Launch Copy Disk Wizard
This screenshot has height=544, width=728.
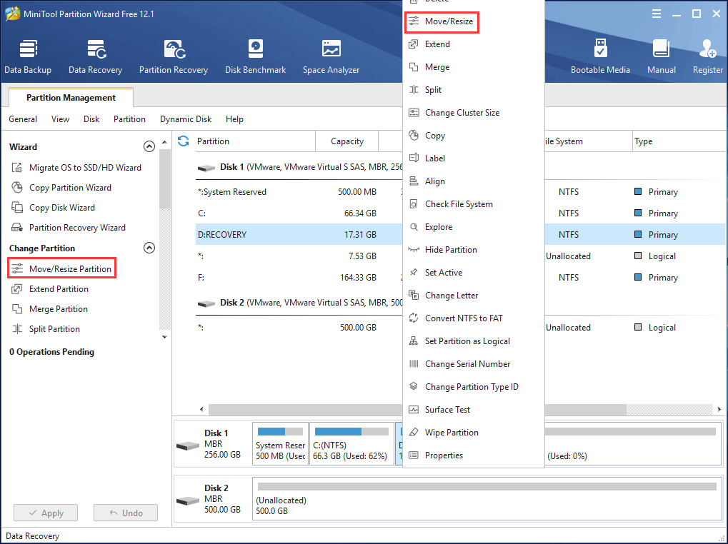(53, 207)
